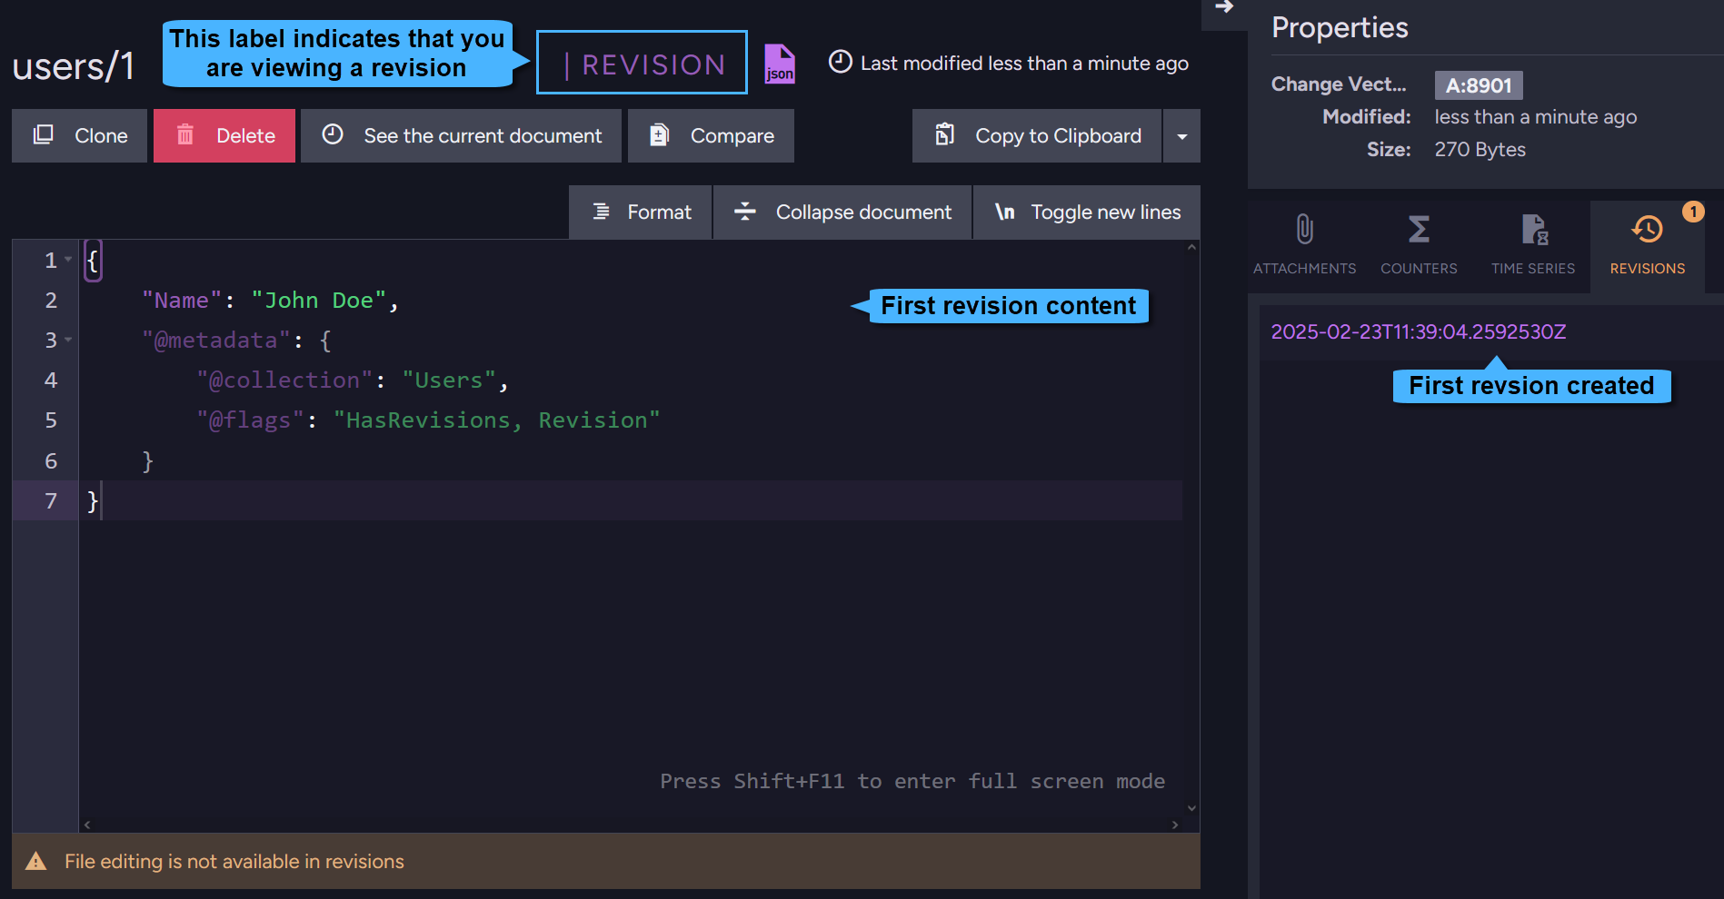Open See the current document
Image resolution: width=1724 pixels, height=899 pixels.
(x=462, y=136)
